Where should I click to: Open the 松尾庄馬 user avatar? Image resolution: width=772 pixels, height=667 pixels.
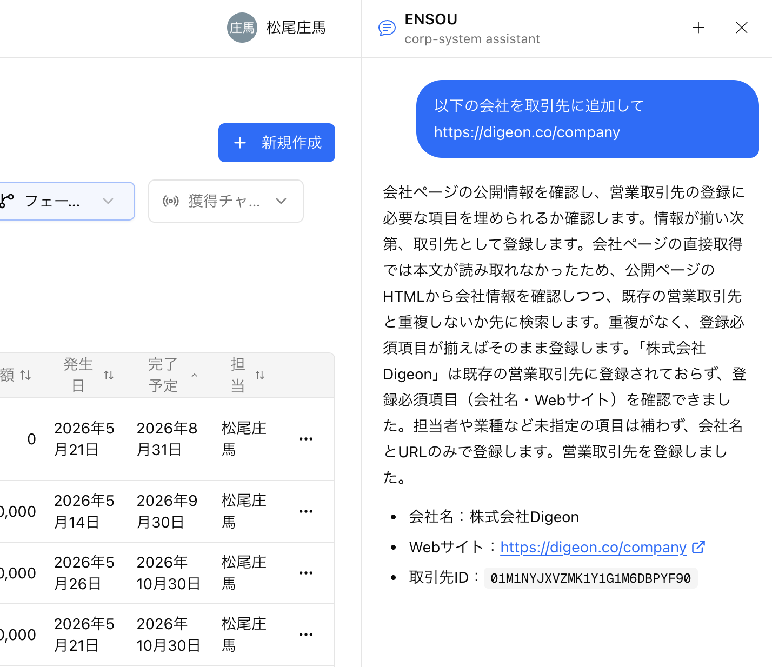[x=242, y=28]
